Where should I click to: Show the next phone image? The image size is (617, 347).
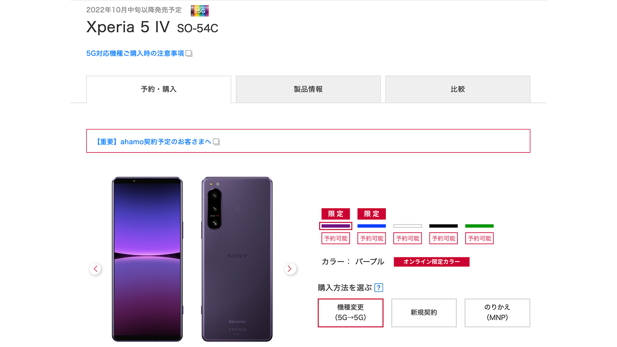(290, 269)
